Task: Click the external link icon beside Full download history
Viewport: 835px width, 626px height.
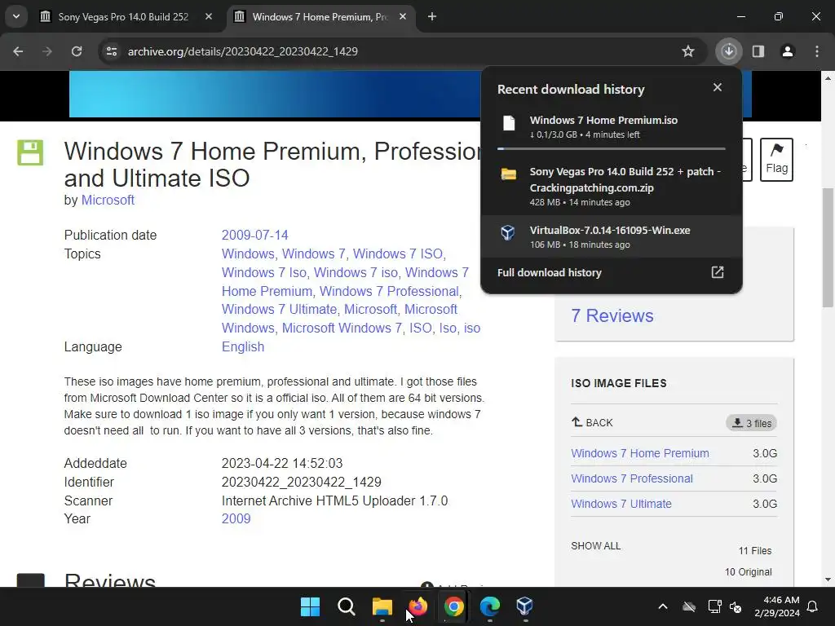Action: click(x=718, y=272)
